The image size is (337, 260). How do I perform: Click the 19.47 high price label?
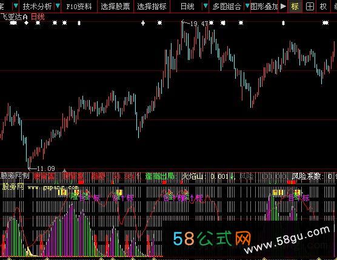click(x=199, y=24)
